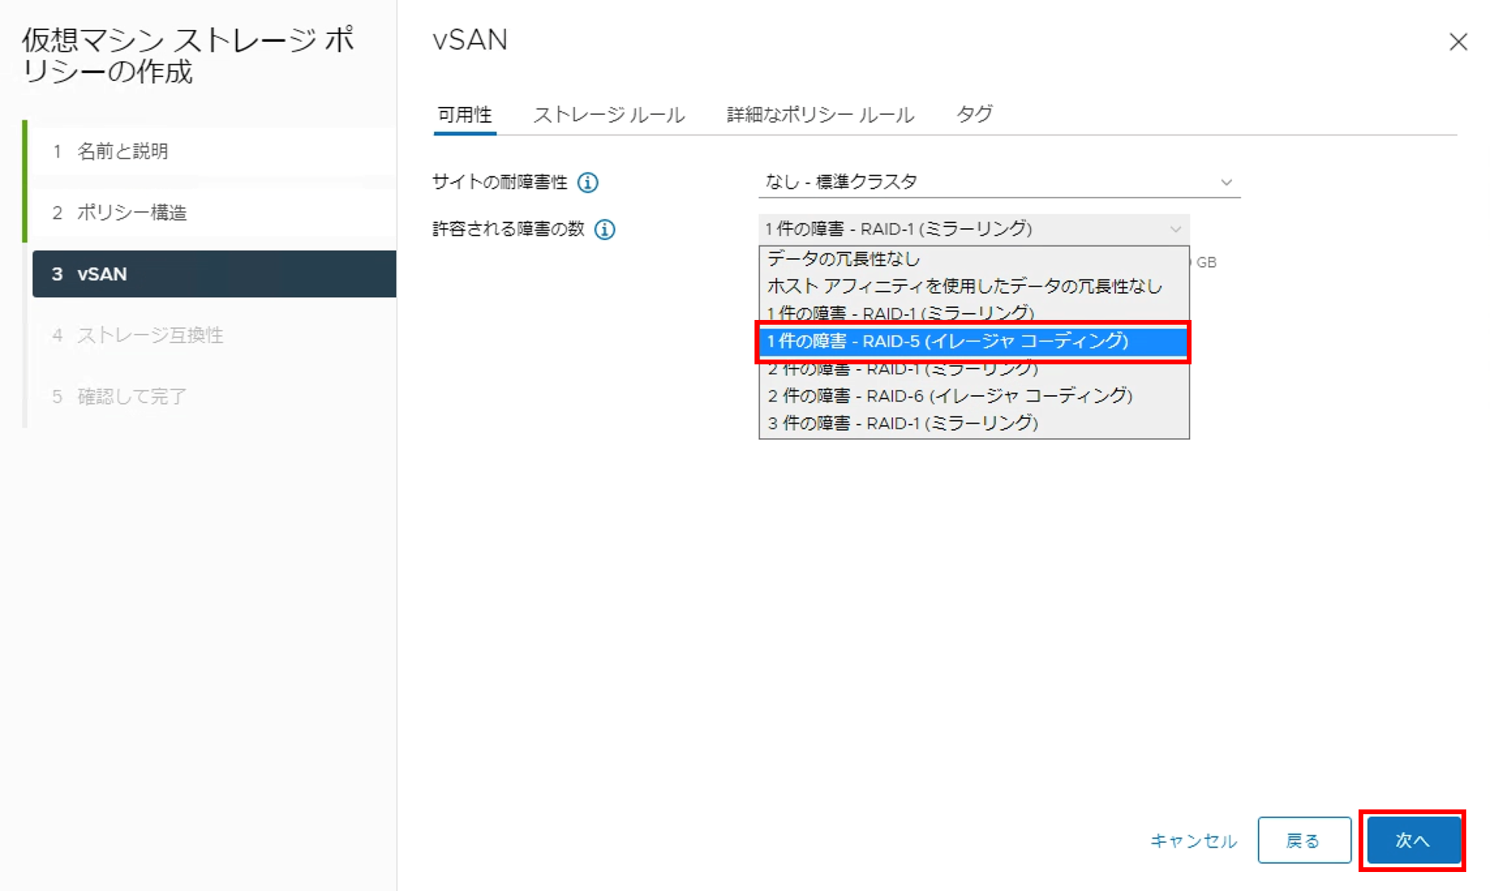Click 仮想マシン ストレージ ポリシーの作成 title
Screen dimensions: 1490x891
[188, 55]
